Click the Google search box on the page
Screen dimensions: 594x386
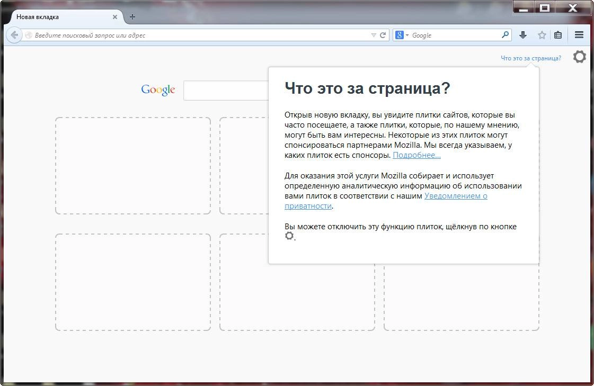pos(226,91)
